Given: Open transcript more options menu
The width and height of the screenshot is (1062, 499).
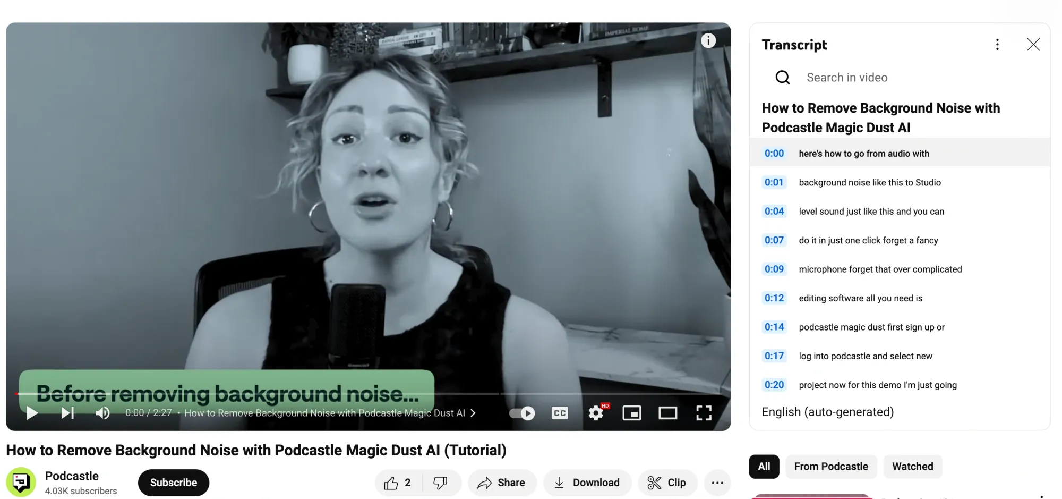Looking at the screenshot, I should click(x=997, y=45).
